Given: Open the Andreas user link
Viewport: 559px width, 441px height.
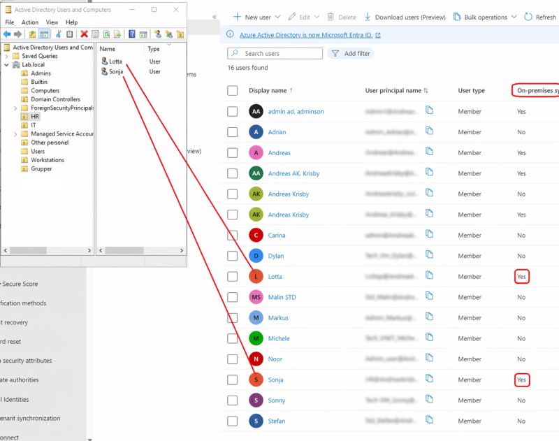Looking at the screenshot, I should point(279,153).
